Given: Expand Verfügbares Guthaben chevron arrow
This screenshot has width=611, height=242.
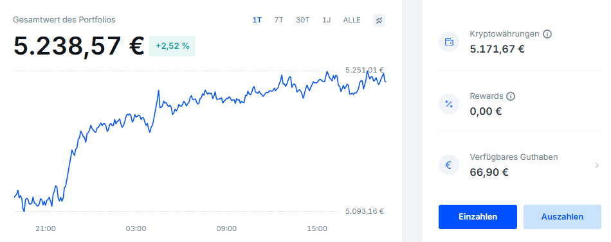Looking at the screenshot, I should tap(597, 166).
